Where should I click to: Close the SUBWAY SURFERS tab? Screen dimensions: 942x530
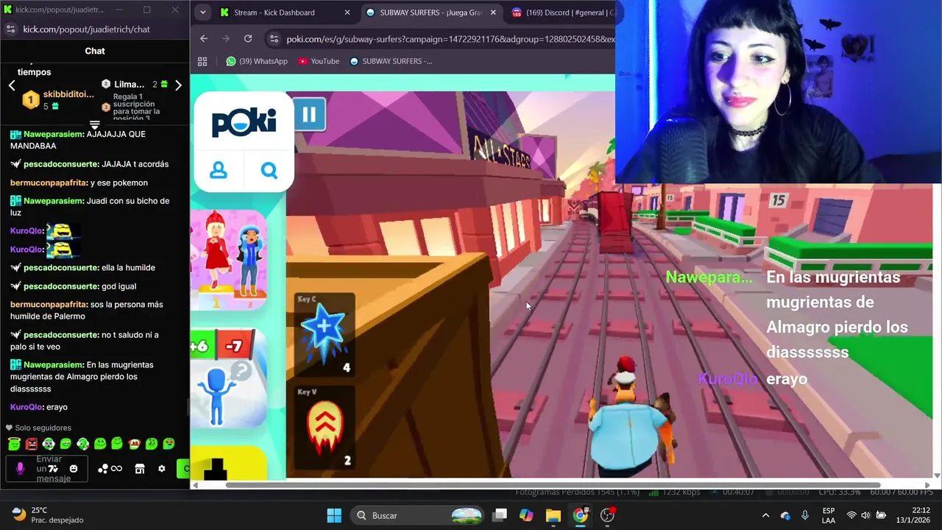pyautogui.click(x=493, y=13)
